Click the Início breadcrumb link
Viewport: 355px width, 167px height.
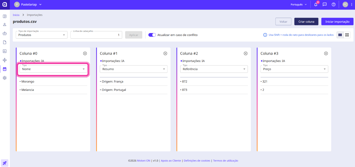click(16, 15)
